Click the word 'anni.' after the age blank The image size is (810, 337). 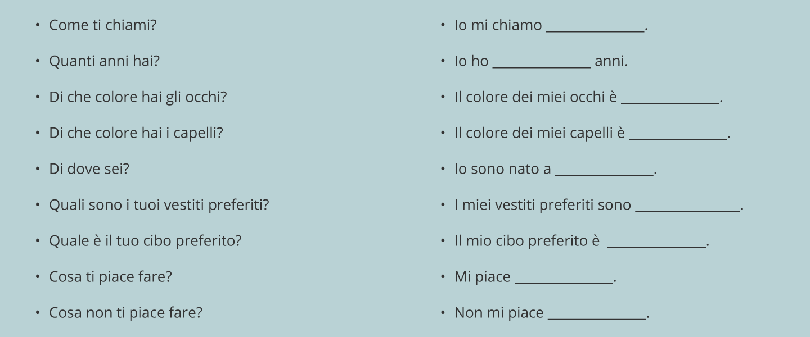(611, 61)
